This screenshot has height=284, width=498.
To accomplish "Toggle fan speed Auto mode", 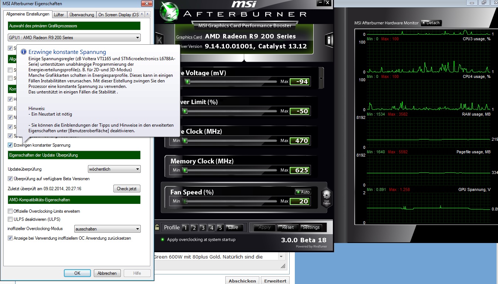I will [303, 192].
